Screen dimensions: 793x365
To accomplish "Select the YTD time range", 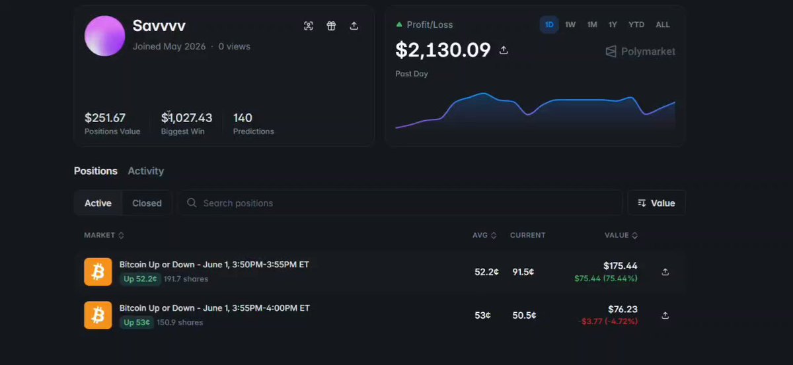I will coord(636,24).
